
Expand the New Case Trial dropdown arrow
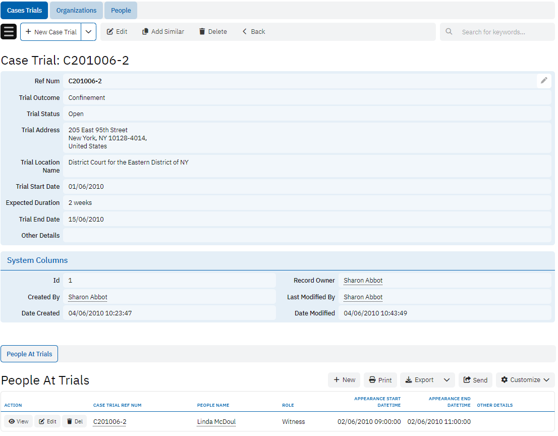(x=88, y=32)
